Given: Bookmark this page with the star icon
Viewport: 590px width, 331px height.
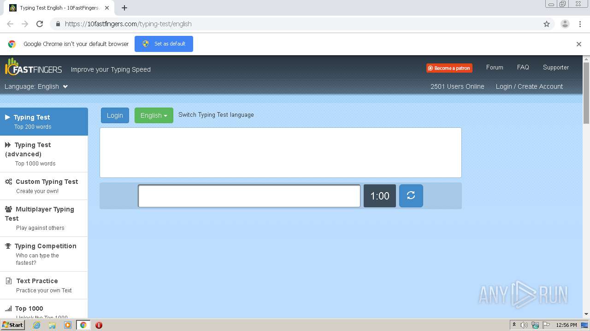Looking at the screenshot, I should [547, 24].
